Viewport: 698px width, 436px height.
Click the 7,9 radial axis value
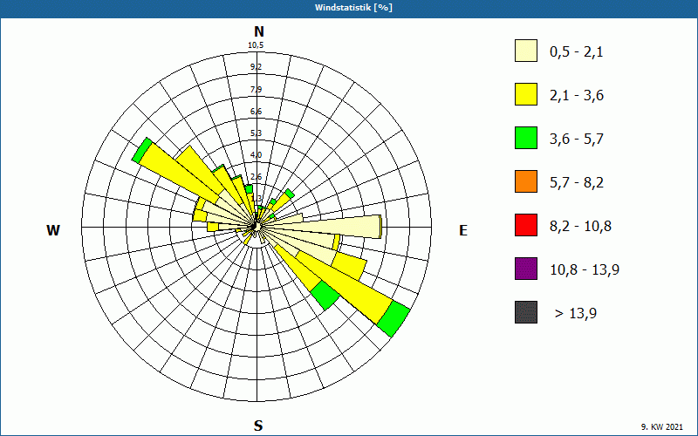[256, 90]
